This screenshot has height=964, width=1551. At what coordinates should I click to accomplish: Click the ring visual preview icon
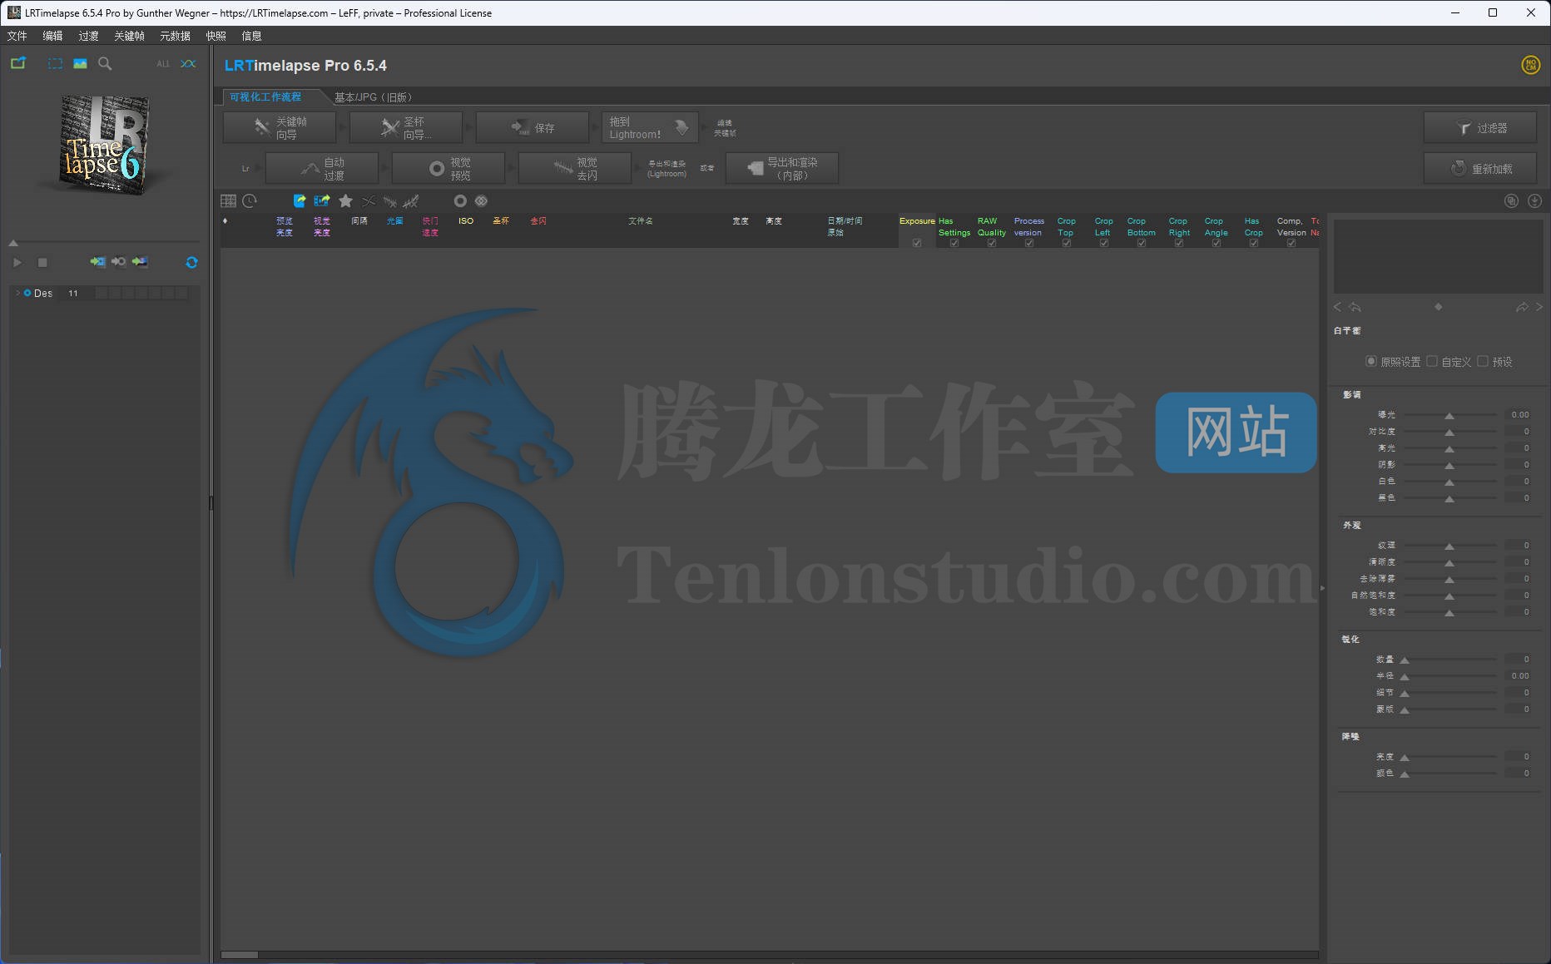(x=460, y=201)
